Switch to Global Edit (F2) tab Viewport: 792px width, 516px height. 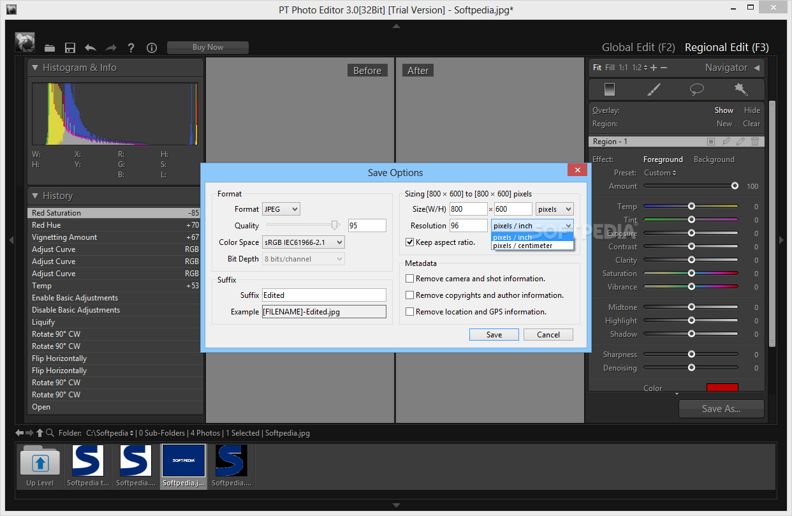pyautogui.click(x=638, y=47)
